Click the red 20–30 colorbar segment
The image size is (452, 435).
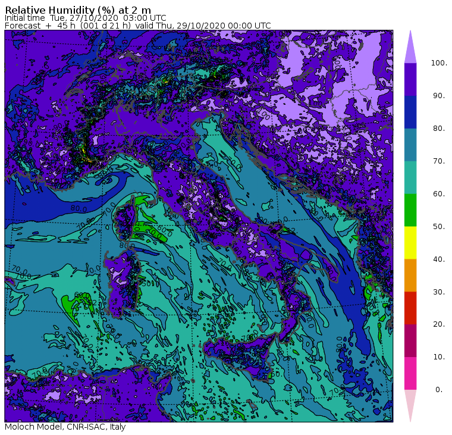point(410,308)
